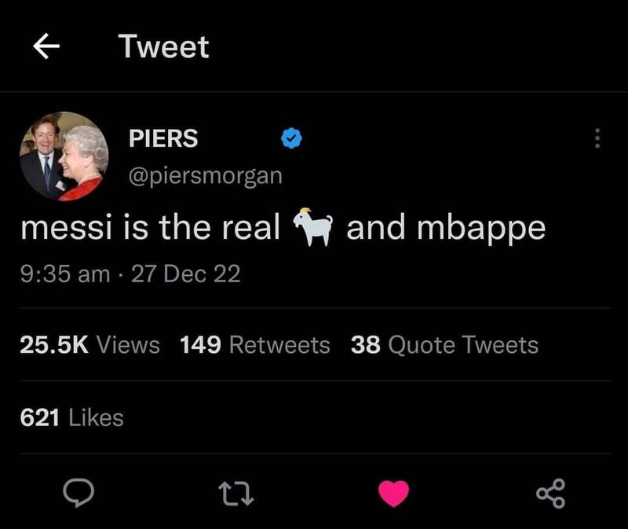Open the three-dot more options menu
Viewport: 628px width, 529px height.
pos(597,140)
